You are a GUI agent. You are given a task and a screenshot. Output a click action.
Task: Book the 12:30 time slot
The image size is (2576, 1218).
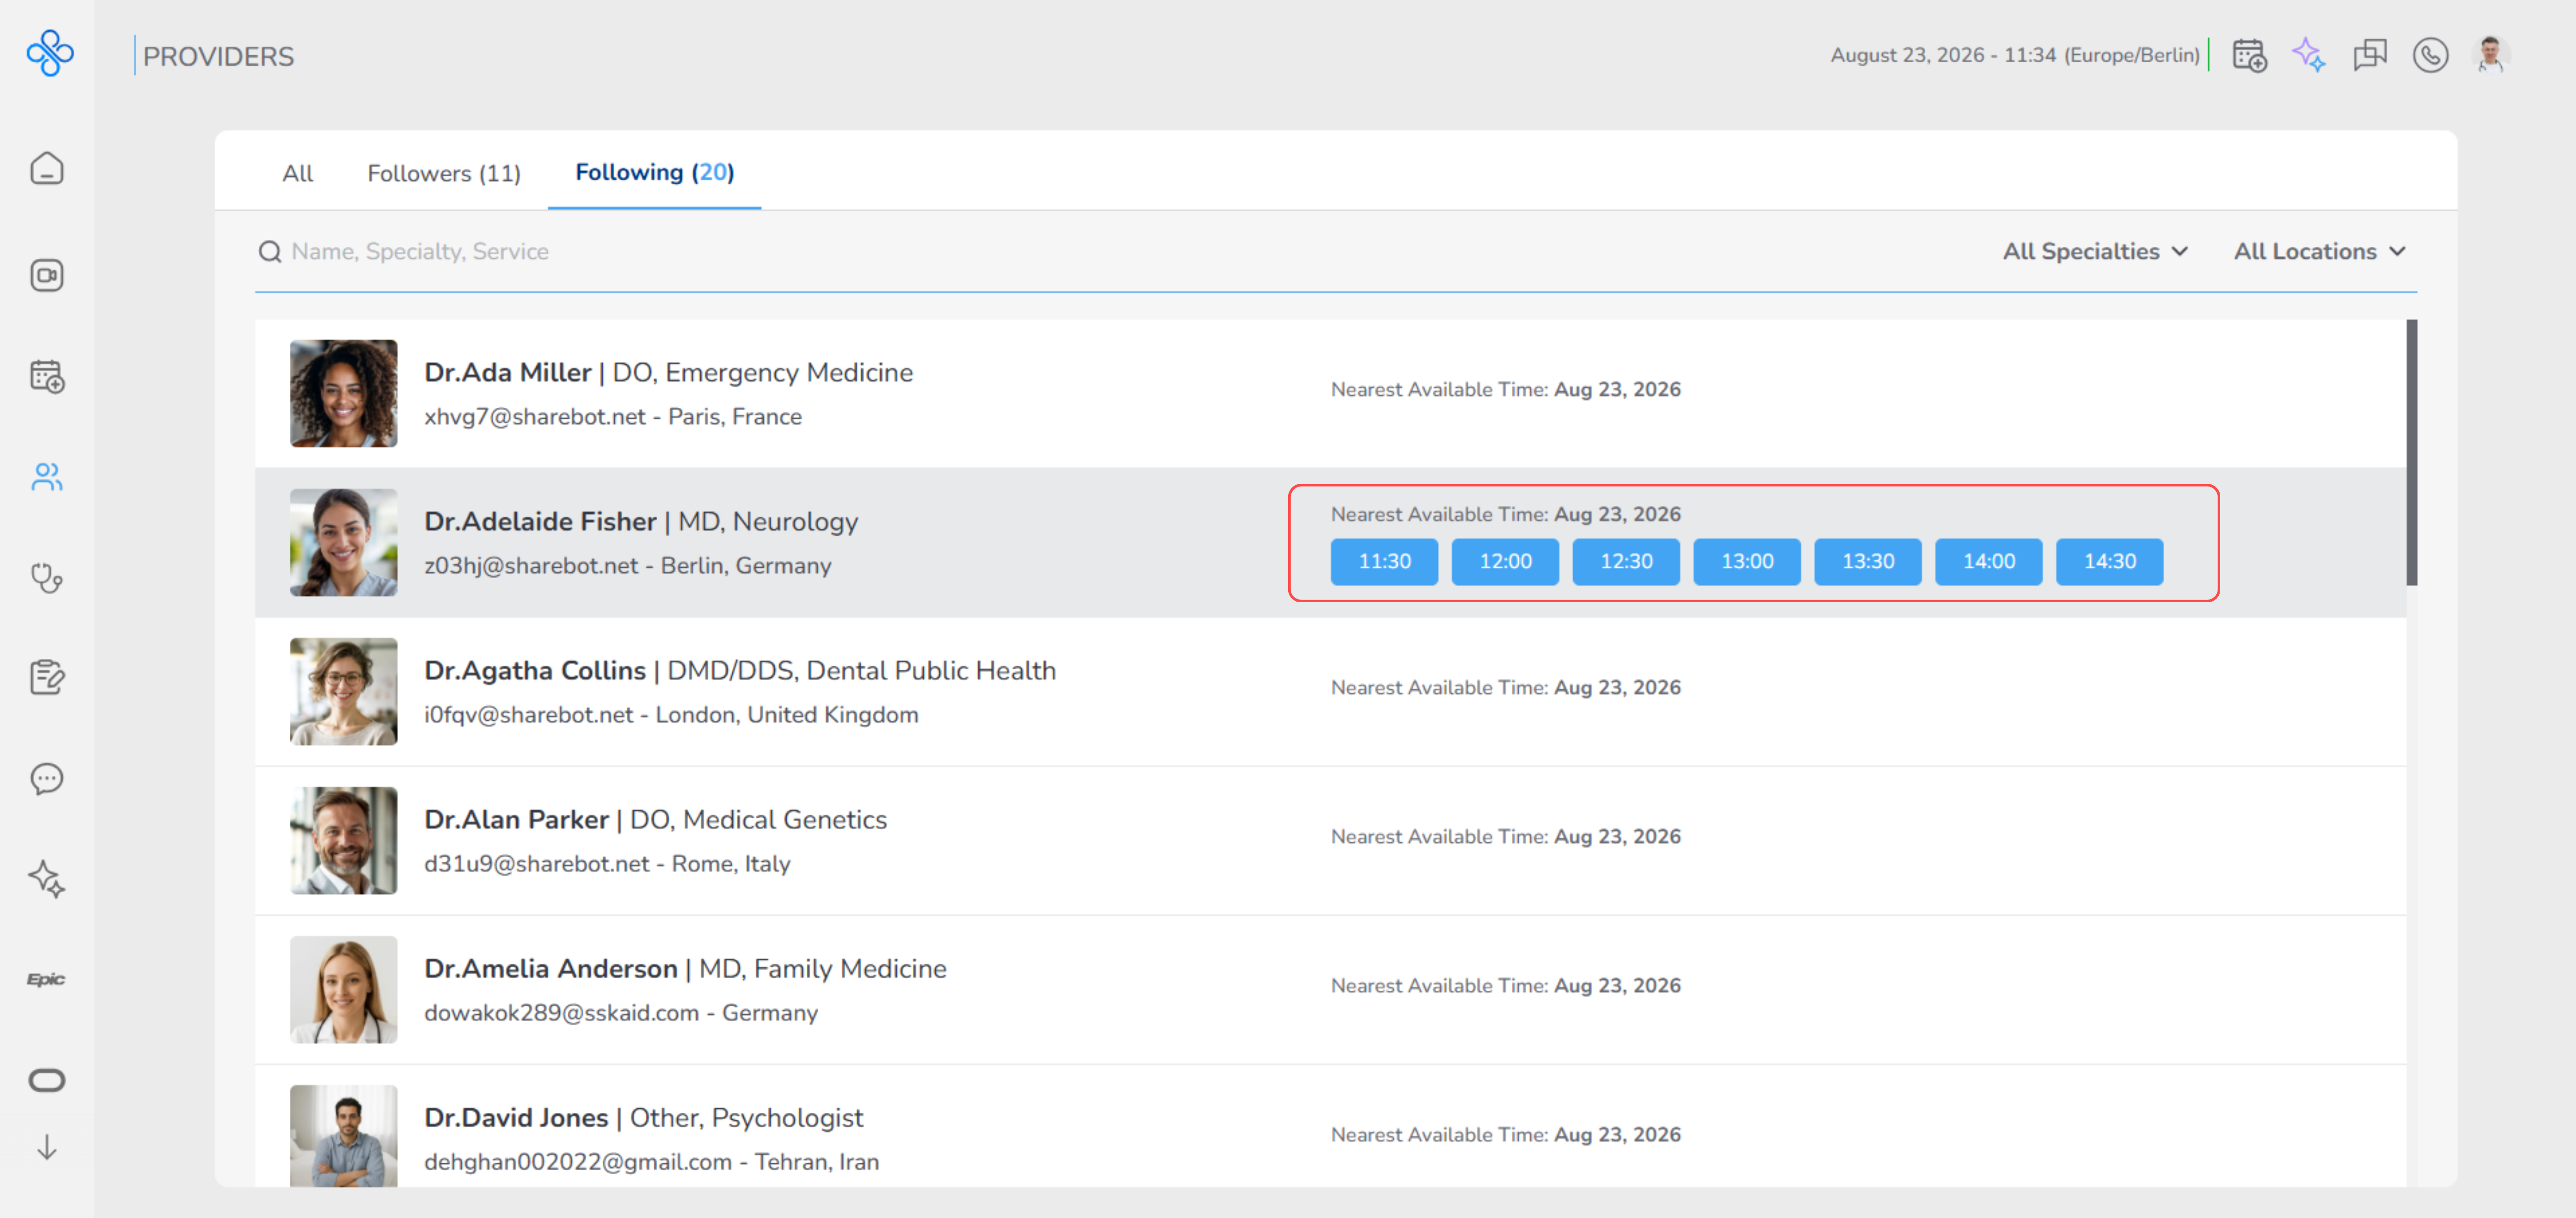(1626, 561)
